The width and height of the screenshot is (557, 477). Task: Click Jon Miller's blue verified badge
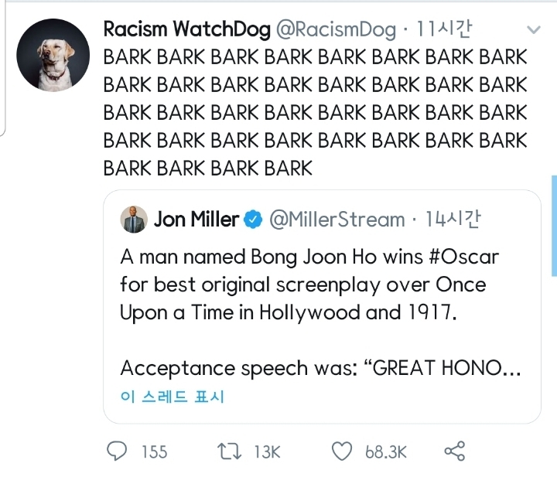pyautogui.click(x=253, y=220)
